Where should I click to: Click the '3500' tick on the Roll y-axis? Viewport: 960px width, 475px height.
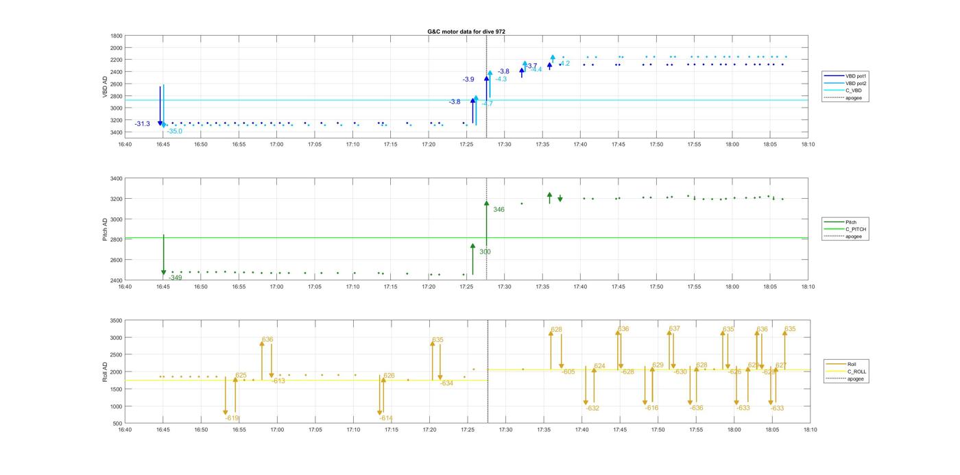coord(117,321)
